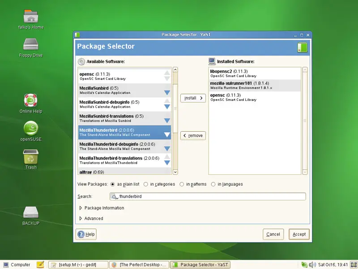This screenshot has width=358, height=269.
Task: Select mozilla-xulrunner181 in Installed Software
Action: pyautogui.click(x=255, y=85)
